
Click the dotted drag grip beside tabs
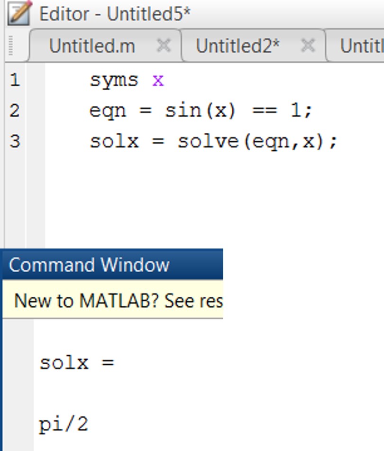click(10, 46)
